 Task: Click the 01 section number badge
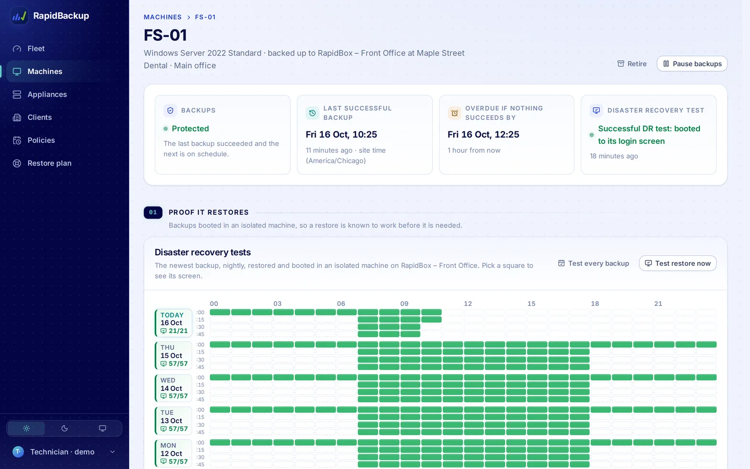coord(153,213)
